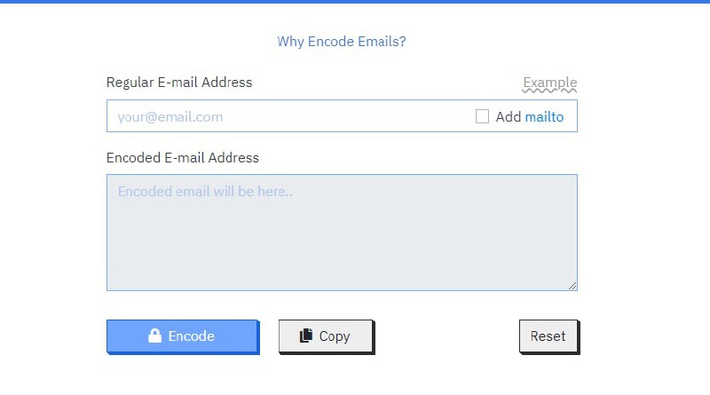Click the wavy underline beneath Example

click(x=549, y=91)
